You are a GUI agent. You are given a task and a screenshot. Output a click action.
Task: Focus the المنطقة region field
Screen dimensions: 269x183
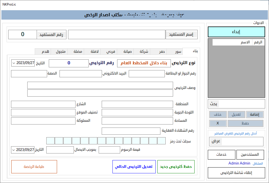click(137, 104)
